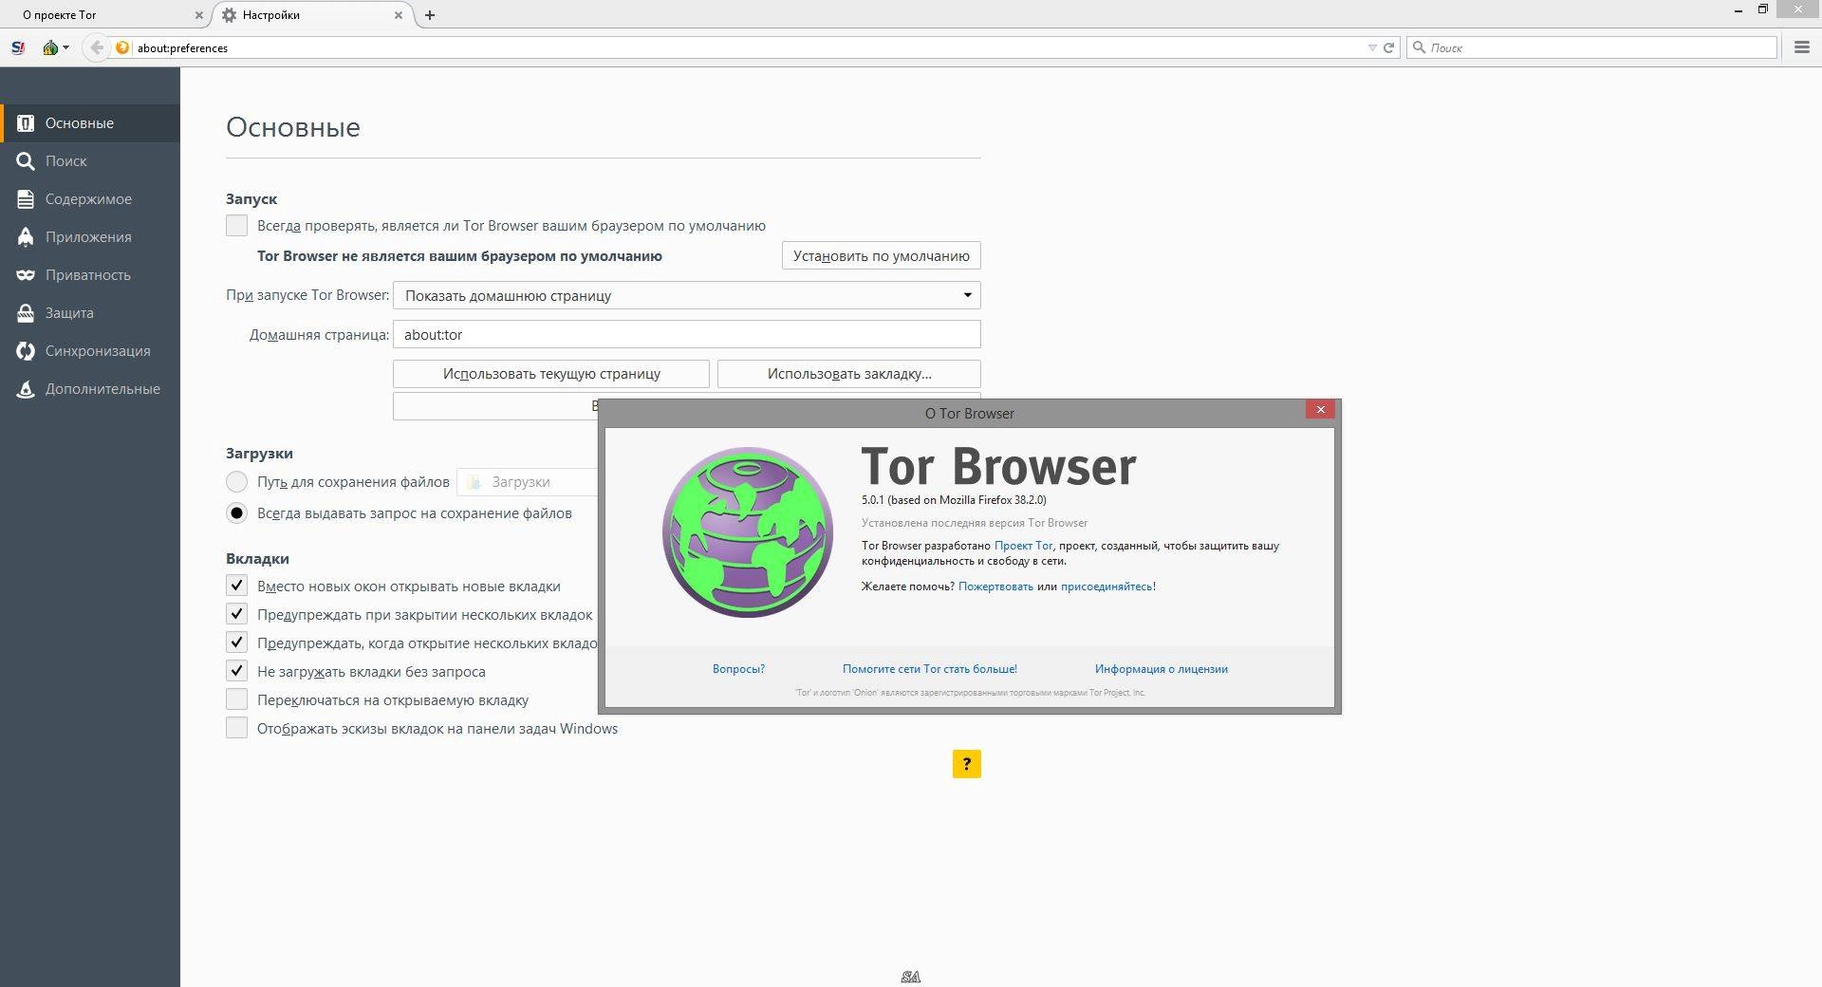
Task: Click 'Помогите сети Tor стать больше!' link
Action: (930, 669)
